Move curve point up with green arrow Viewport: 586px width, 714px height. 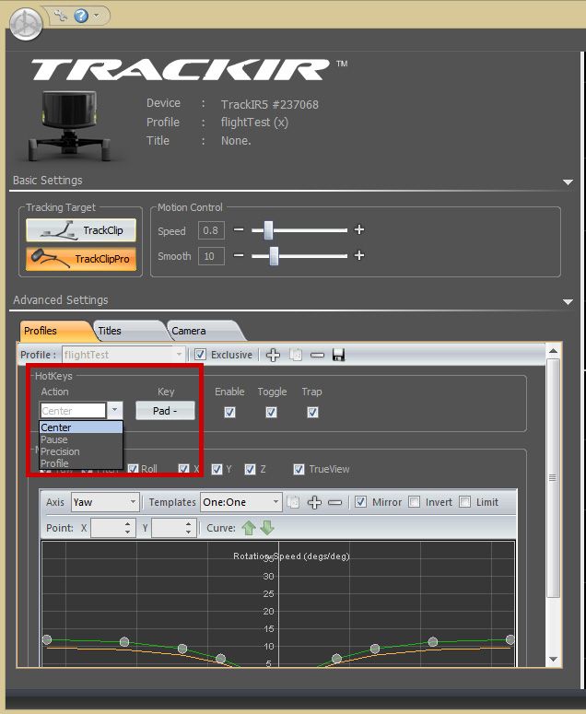click(249, 528)
